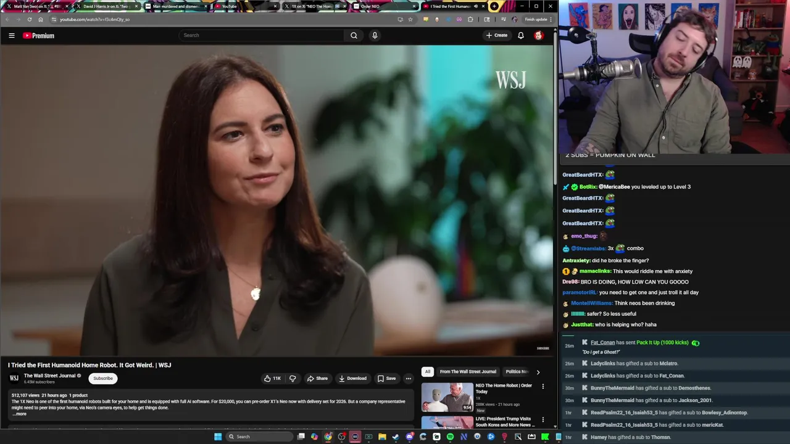Select From The Wall Street Journal chip

tap(468, 372)
